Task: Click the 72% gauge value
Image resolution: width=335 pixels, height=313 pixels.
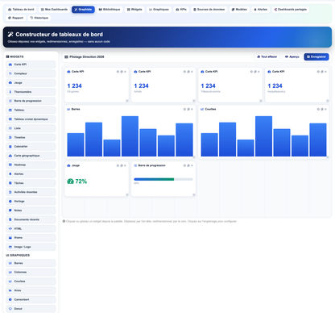Action: 81,182
